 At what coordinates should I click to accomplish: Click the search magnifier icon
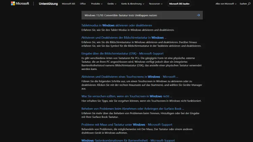click(x=249, y=4)
